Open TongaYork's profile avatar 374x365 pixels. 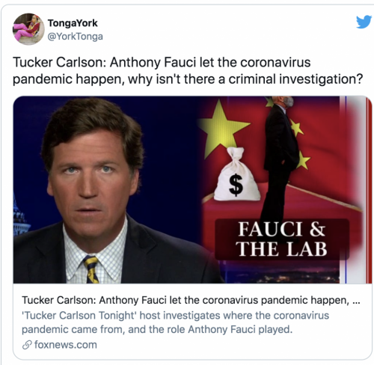[x=28, y=29]
